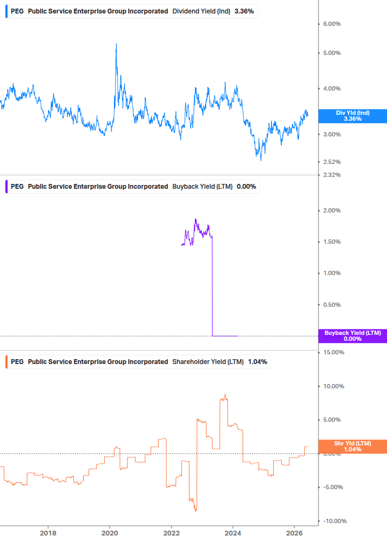Select the orange Shareholder Yield color marker
Image resolution: width=387 pixels, height=542 pixels.
coord(6,362)
